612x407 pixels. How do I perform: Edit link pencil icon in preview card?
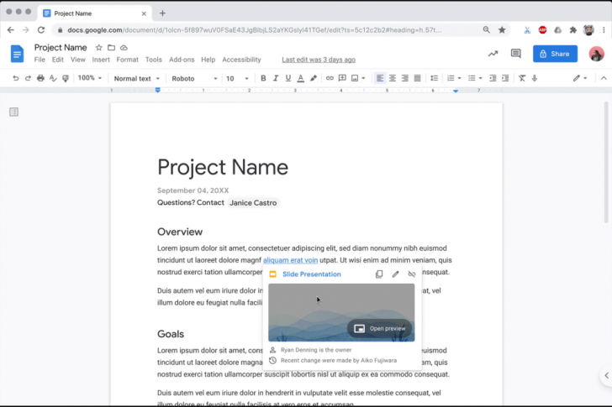(395, 274)
